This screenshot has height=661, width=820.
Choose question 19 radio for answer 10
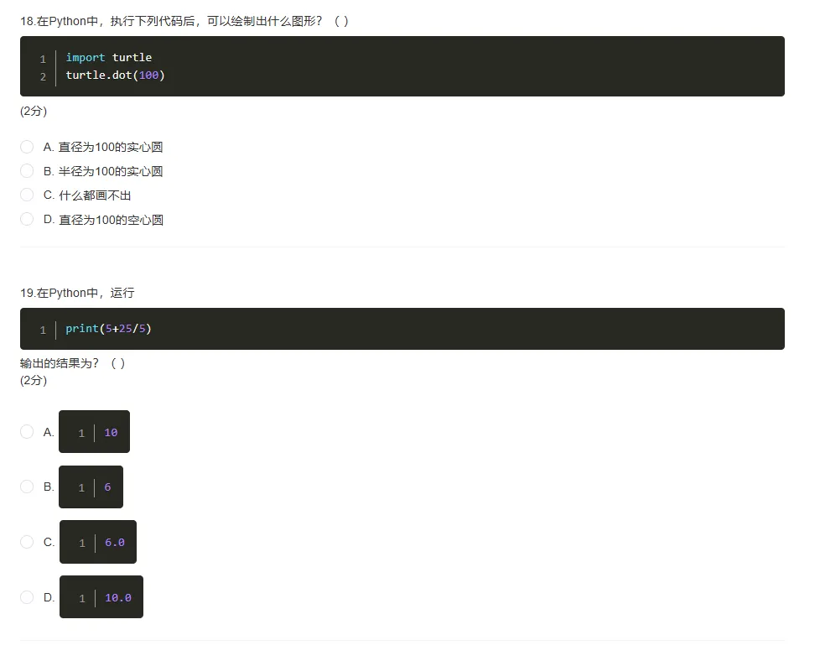click(x=27, y=432)
